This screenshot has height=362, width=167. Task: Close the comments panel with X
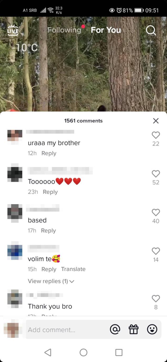[x=156, y=121]
